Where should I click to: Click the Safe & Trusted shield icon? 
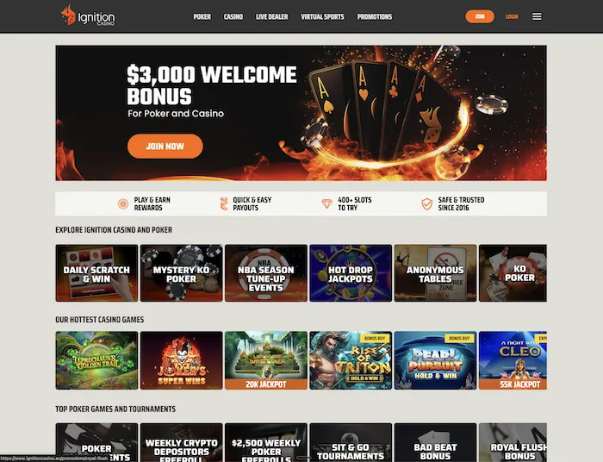point(426,204)
